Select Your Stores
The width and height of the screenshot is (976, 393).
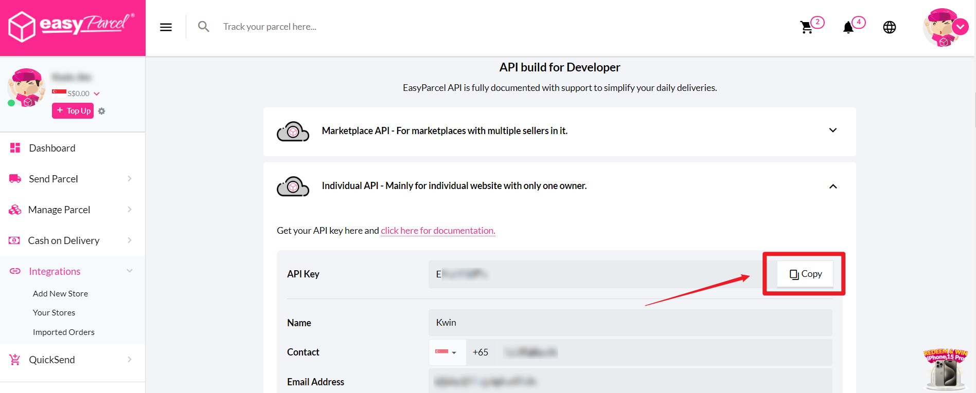coord(54,313)
